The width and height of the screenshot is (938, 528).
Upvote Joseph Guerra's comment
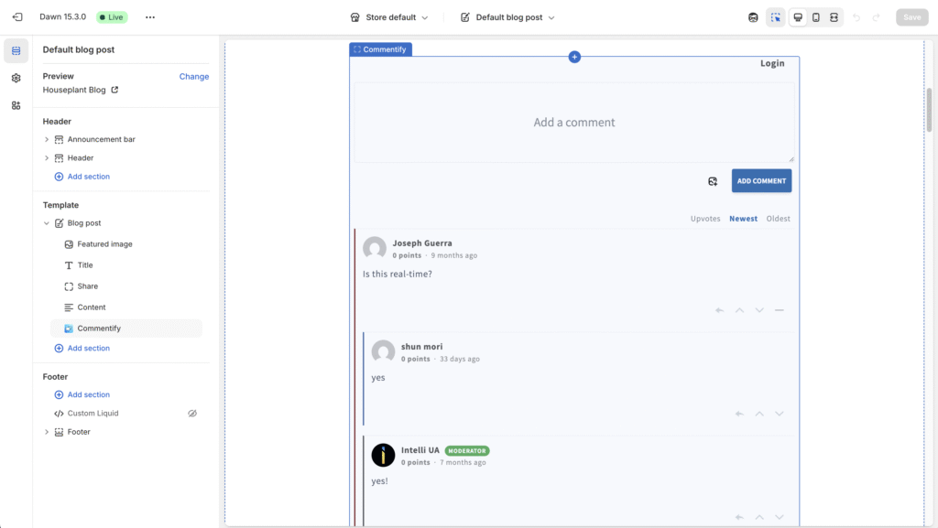click(x=739, y=310)
